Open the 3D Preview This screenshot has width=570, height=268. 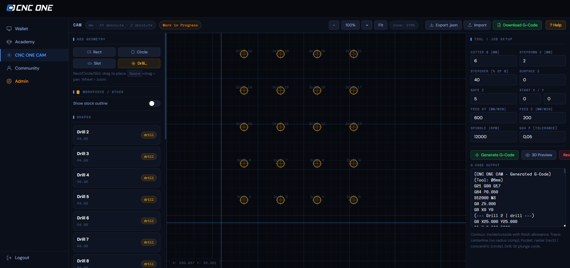(539, 155)
